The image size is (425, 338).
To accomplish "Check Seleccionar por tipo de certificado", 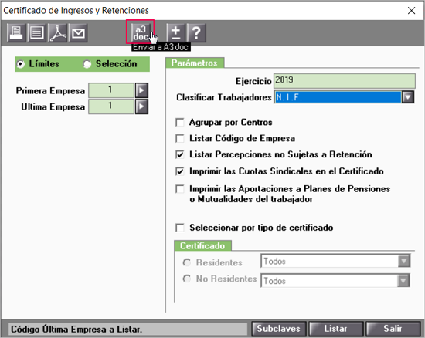I will click(180, 228).
